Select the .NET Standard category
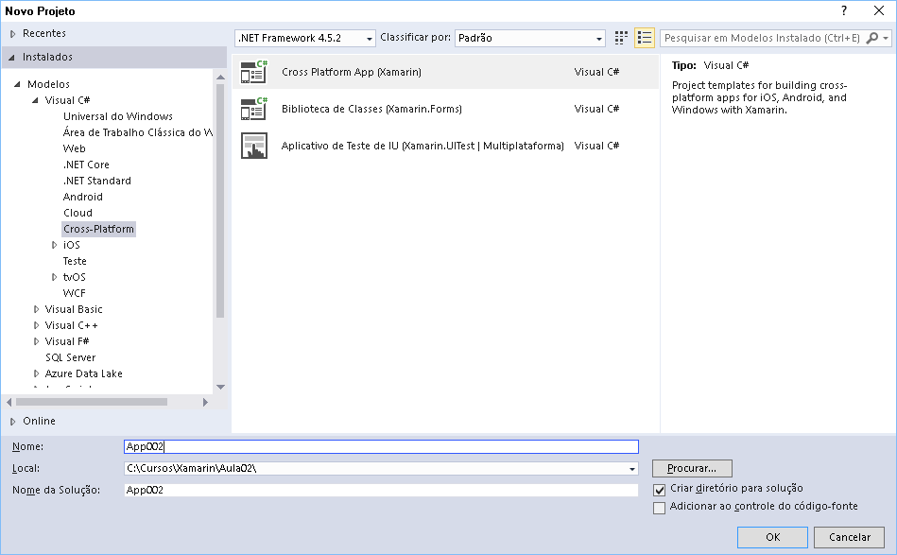This screenshot has width=897, height=555. coord(96,181)
